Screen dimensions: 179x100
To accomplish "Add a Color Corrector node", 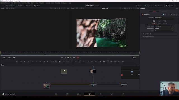I will point(33,61).
